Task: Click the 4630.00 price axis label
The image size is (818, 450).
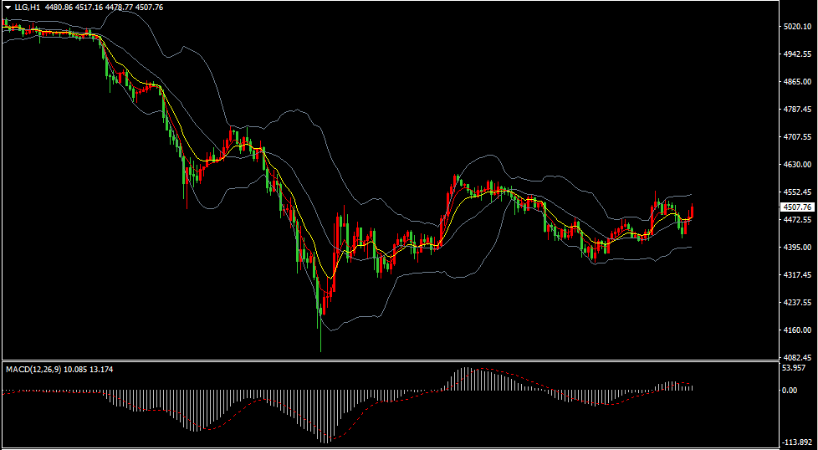Action: pos(798,165)
